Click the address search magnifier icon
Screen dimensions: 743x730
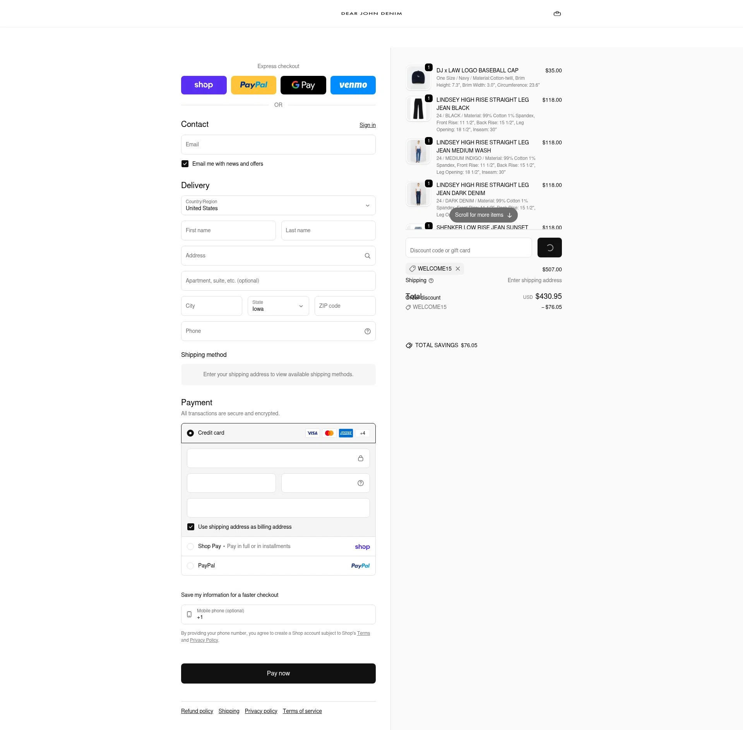[367, 256]
